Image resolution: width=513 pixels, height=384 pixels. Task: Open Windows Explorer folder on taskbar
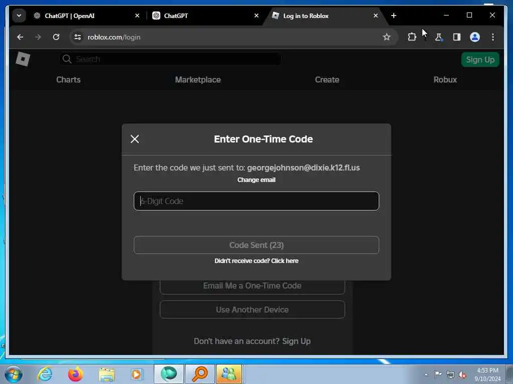coord(107,374)
